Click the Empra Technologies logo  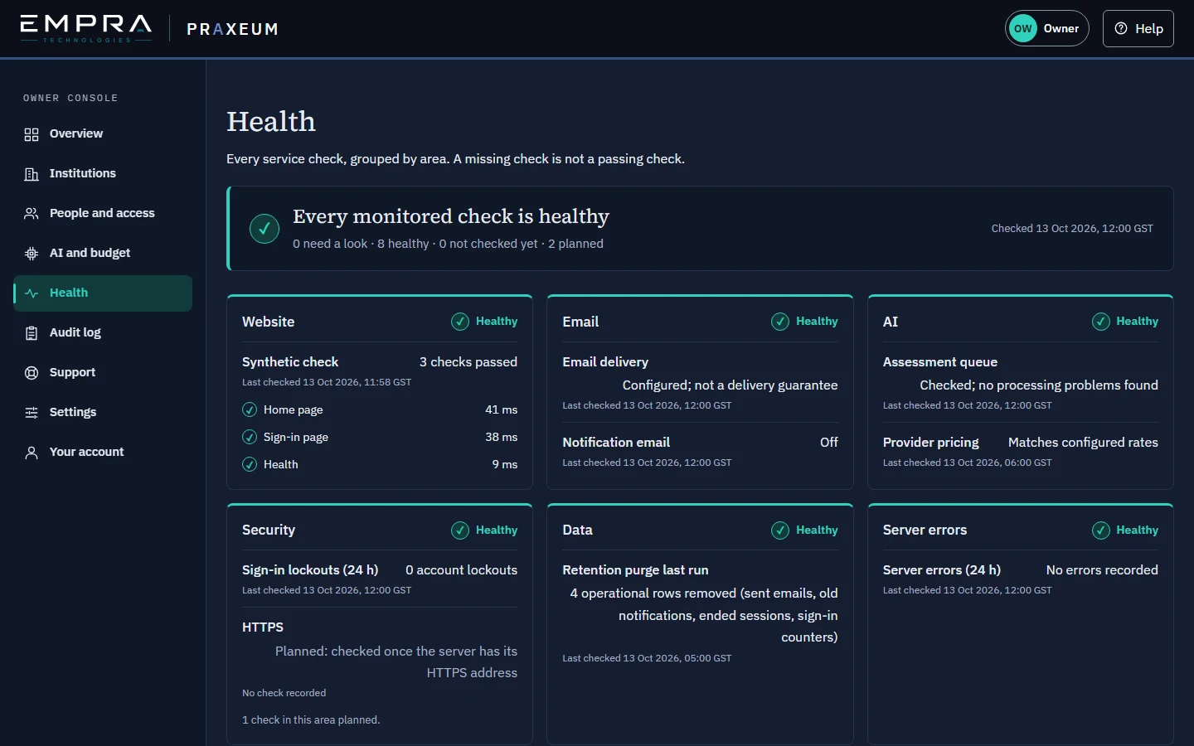(86, 28)
